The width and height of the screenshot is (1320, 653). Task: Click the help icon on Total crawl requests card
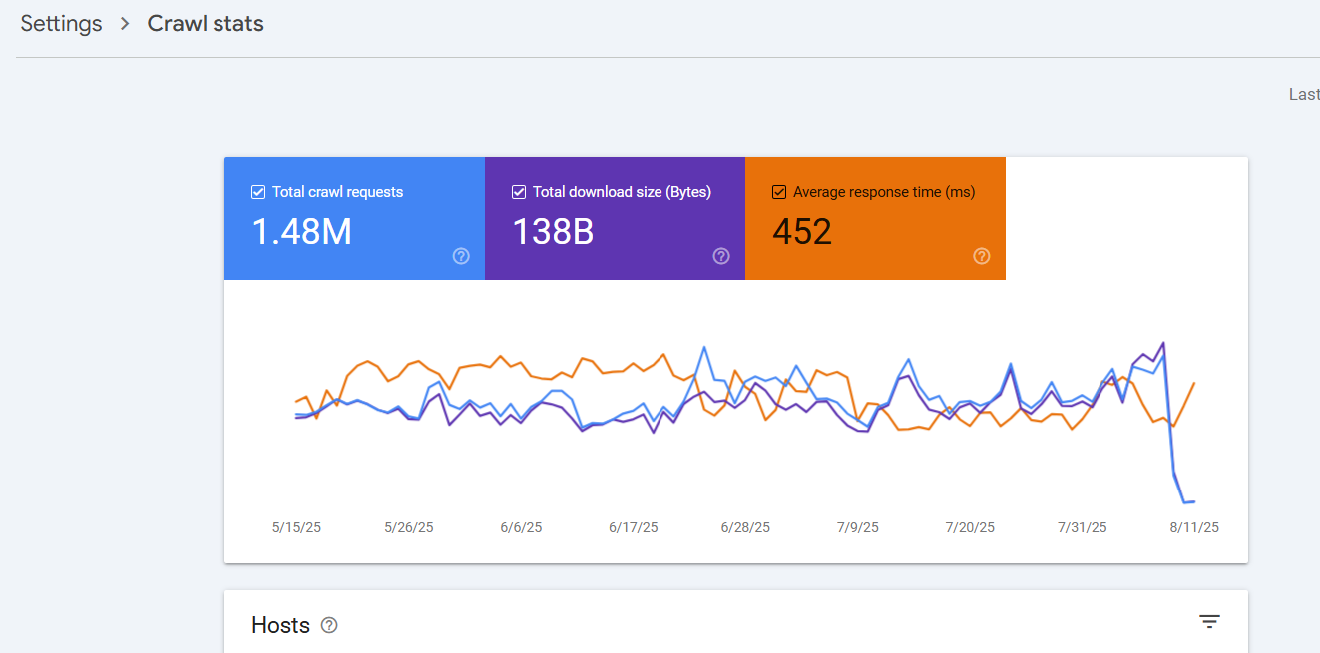tap(461, 256)
